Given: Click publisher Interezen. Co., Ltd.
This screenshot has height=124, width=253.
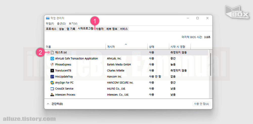Looking at the screenshot, I should 118,95.
